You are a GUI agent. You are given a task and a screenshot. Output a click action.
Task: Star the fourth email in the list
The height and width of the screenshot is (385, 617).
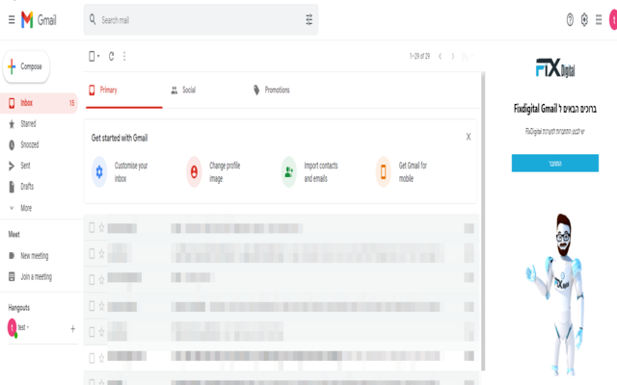tap(101, 306)
